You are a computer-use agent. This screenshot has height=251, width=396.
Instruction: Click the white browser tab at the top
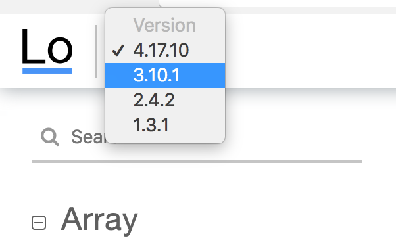(278, 3)
